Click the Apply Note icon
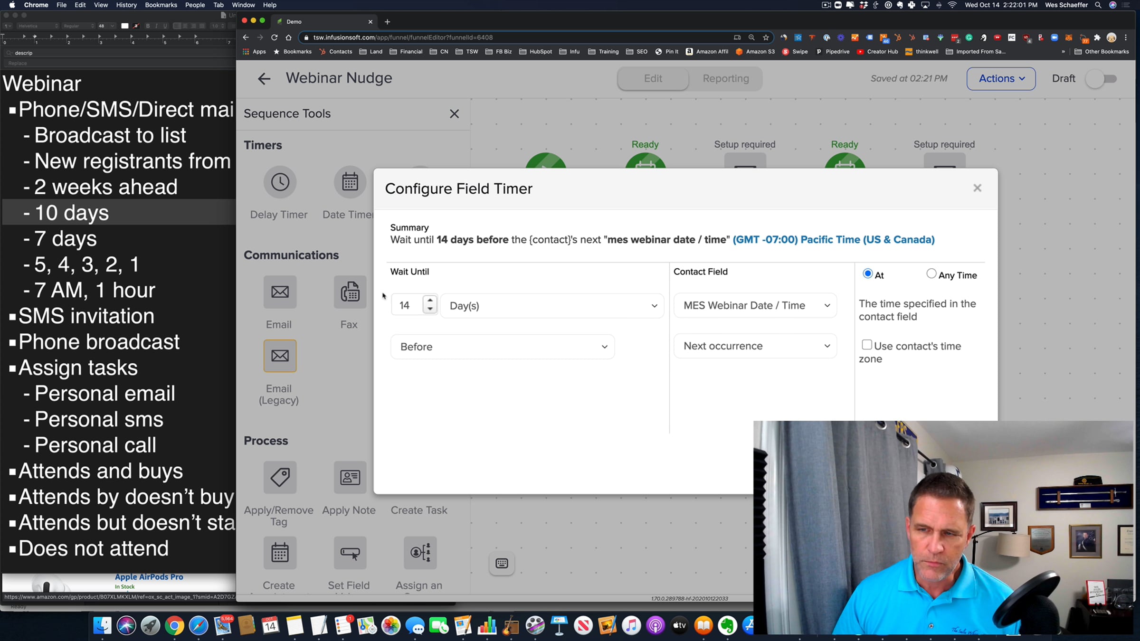The width and height of the screenshot is (1140, 641). tap(350, 477)
